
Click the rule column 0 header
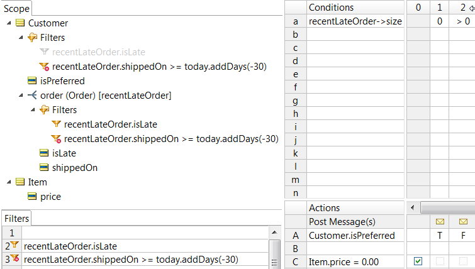pos(418,8)
